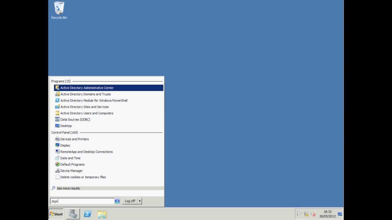Click the Log off button

(130, 201)
